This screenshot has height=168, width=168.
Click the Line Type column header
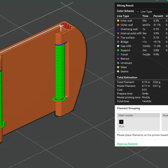point(123,16)
